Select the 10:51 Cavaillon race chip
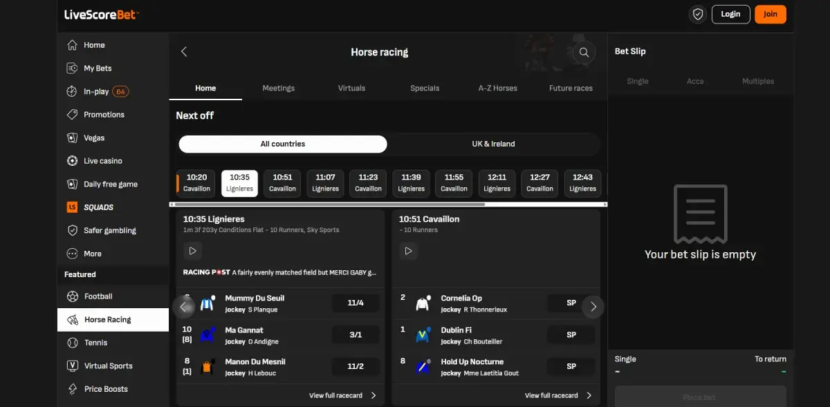Viewport: 830px width, 407px height. point(282,183)
